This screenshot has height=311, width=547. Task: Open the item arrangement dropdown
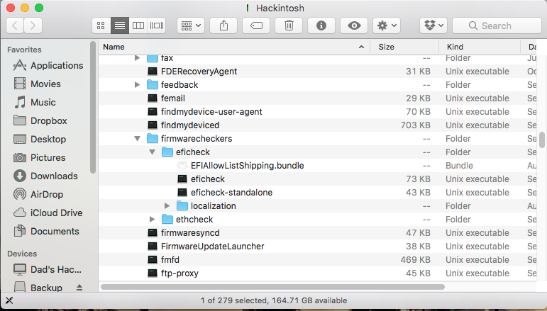[190, 26]
